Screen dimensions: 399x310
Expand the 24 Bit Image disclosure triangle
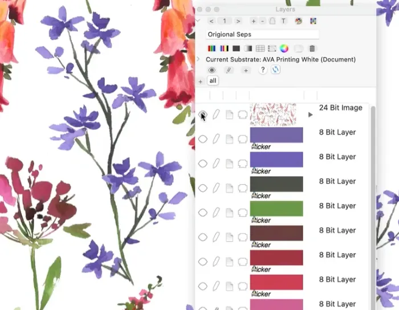(311, 115)
